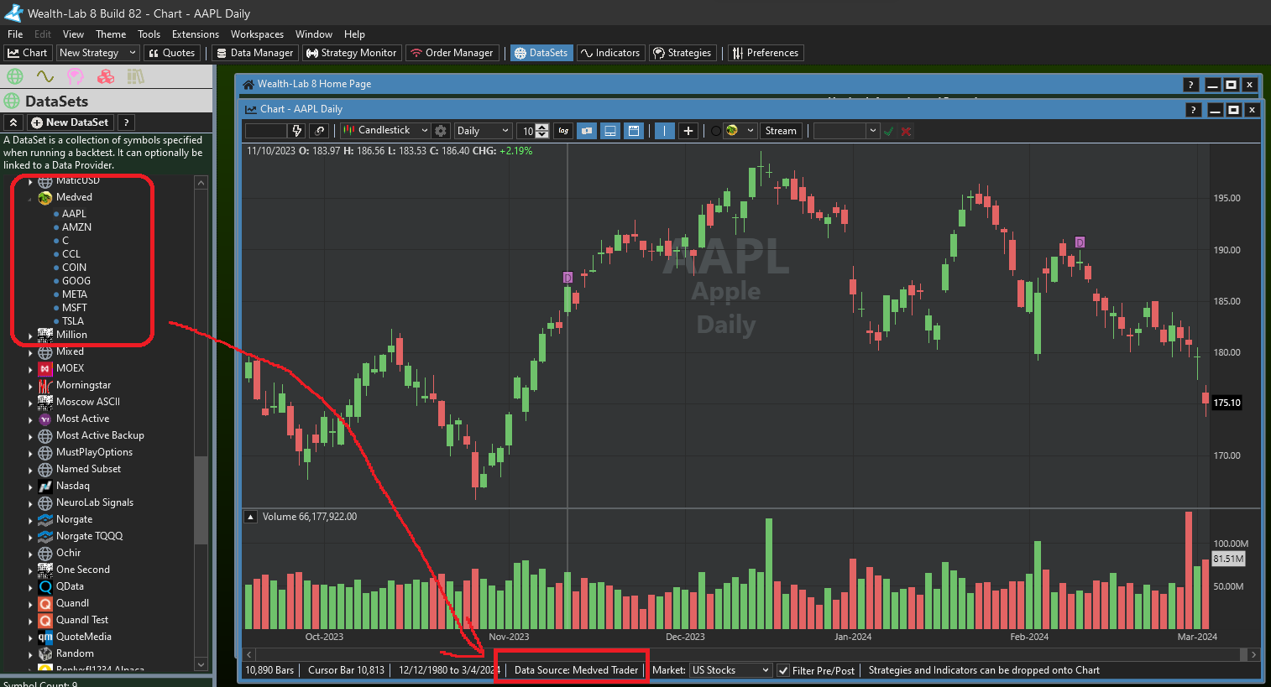
Task: Toggle the blue monitor icon button
Action: (610, 131)
